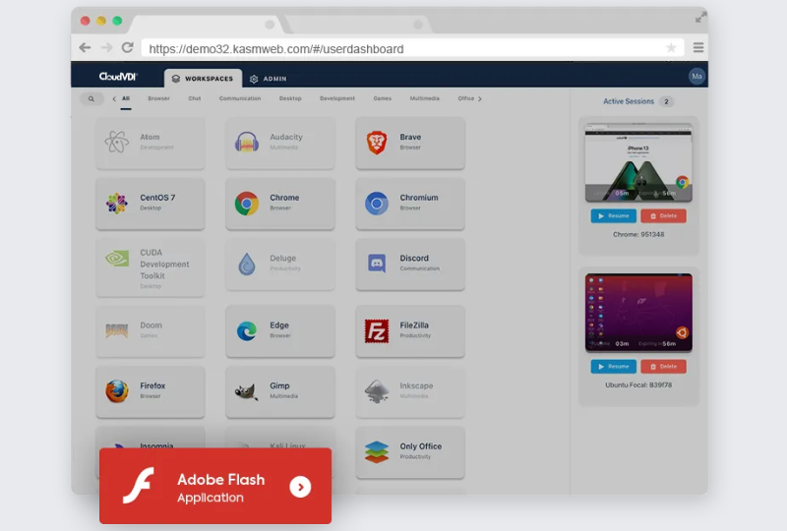787x531 pixels.
Task: Filter workspaces by Office category
Action: pos(465,99)
